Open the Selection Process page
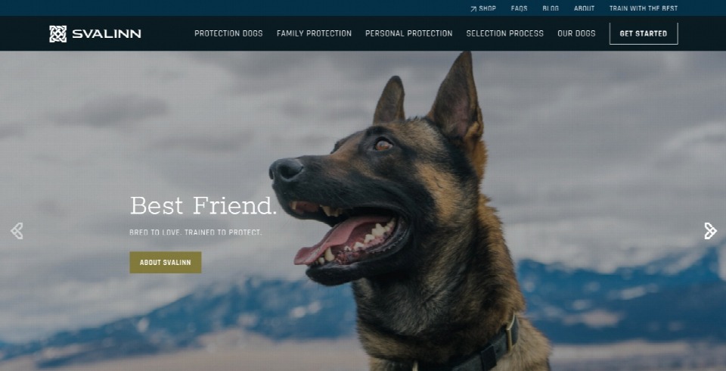Screen dimensions: 726x371 coord(504,33)
